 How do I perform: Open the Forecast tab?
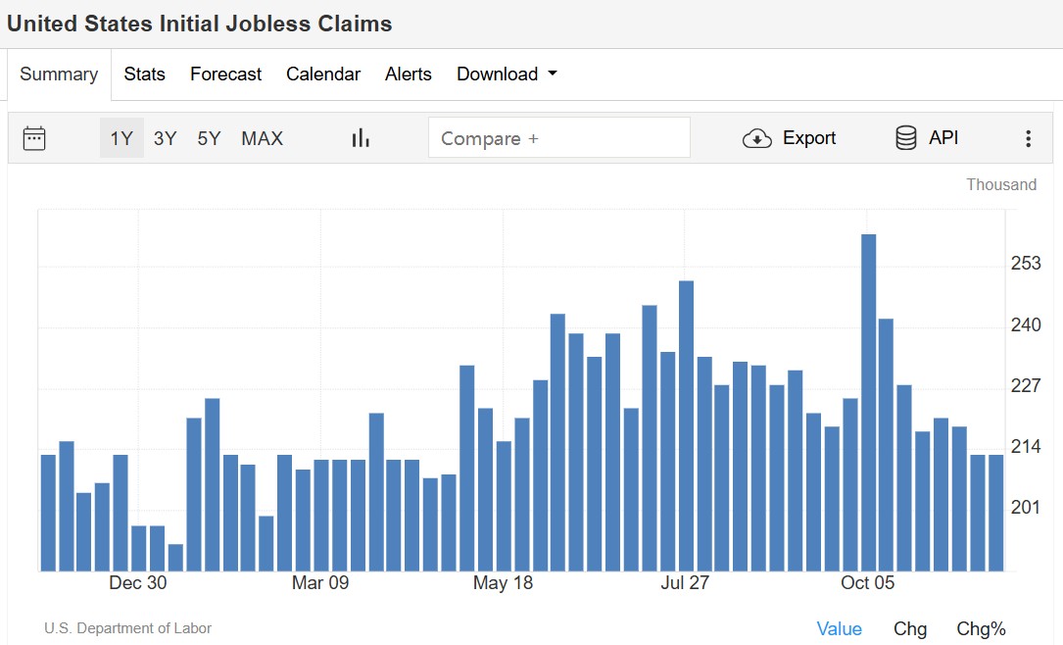tap(225, 74)
